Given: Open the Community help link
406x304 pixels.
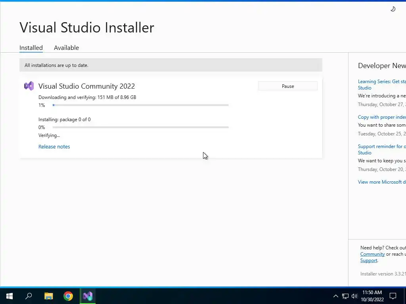Looking at the screenshot, I should point(372,254).
